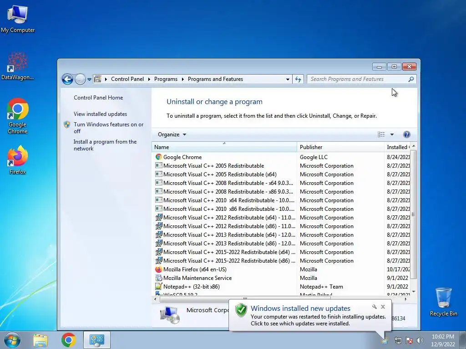Select Visual C++ 2008 Redistributable x86 entry
The width and height of the screenshot is (466, 349).
(x=228, y=191)
